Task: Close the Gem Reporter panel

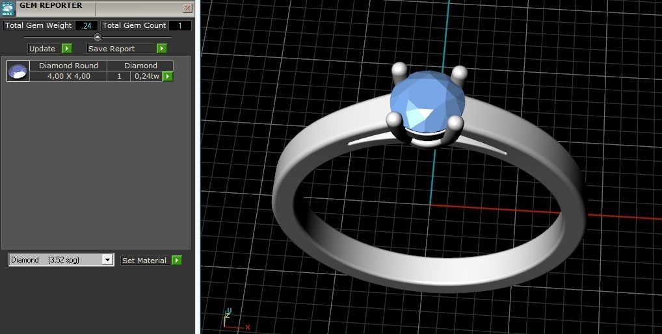Action: tap(188, 8)
